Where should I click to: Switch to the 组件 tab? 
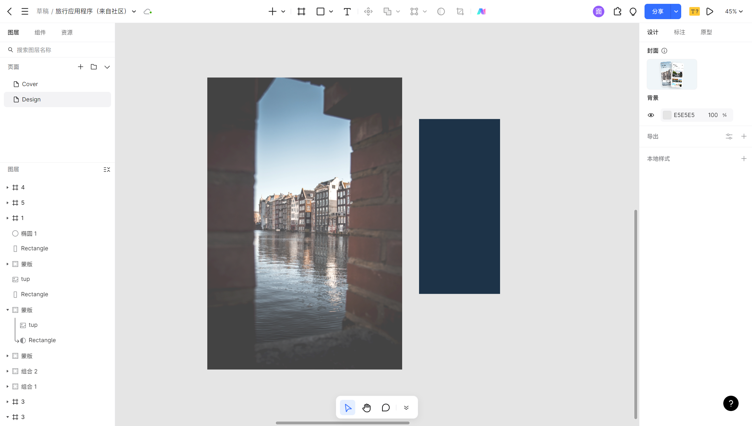40,32
